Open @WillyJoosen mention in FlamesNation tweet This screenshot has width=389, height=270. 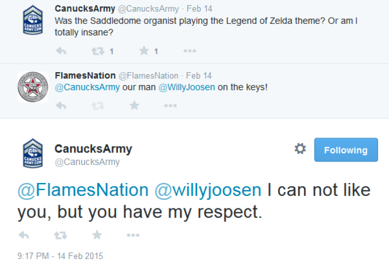(187, 87)
